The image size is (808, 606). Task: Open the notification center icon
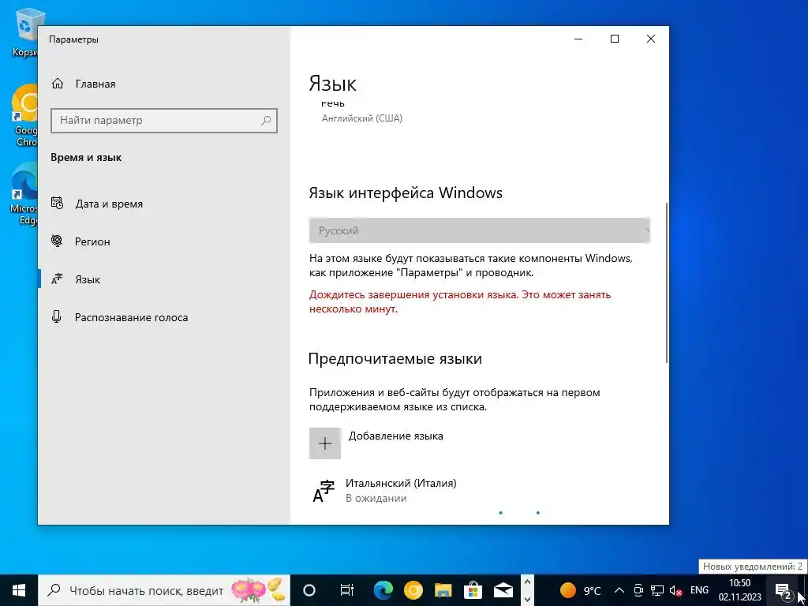point(783,590)
